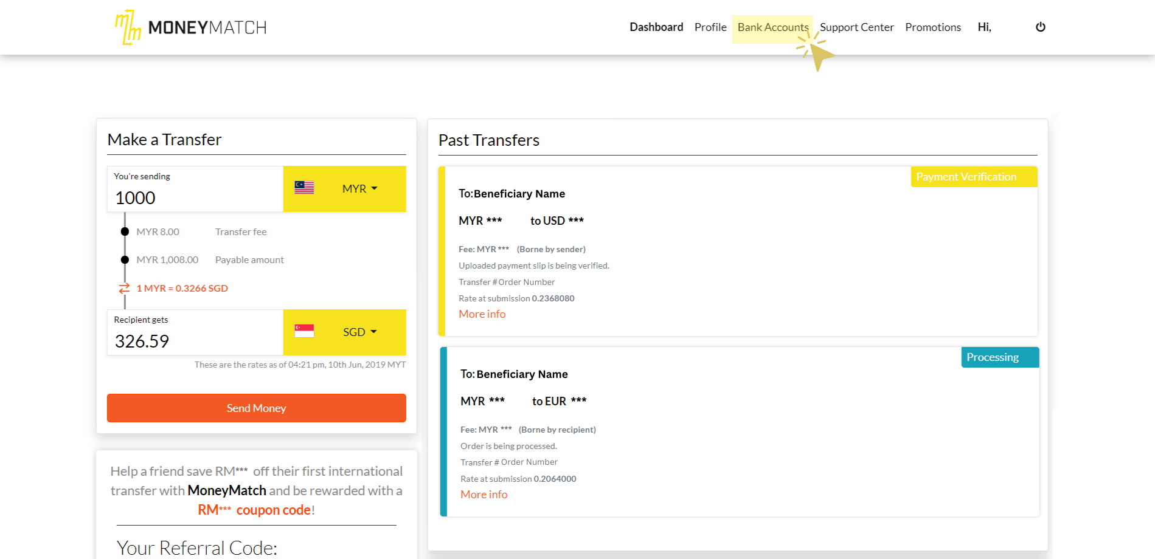Click the 1 MYR = 0.3266 SGD rate
This screenshot has height=559, width=1155.
(182, 289)
